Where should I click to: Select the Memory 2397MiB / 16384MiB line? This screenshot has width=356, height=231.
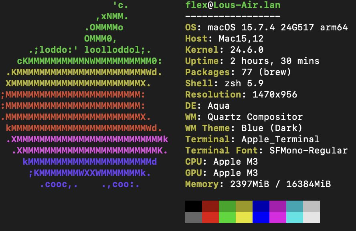tap(258, 184)
